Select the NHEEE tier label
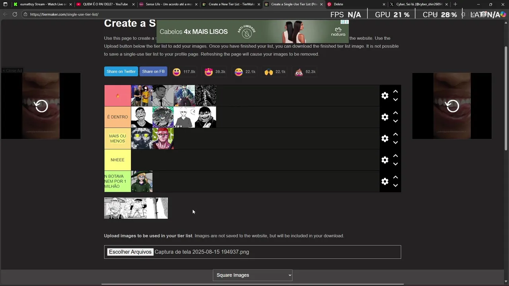The image size is (509, 286). (x=117, y=160)
